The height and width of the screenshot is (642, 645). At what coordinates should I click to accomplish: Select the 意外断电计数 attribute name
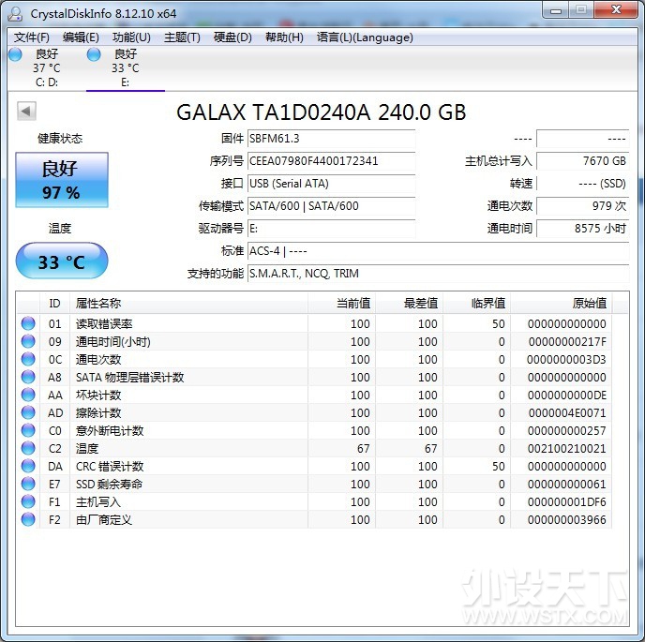pos(110,431)
